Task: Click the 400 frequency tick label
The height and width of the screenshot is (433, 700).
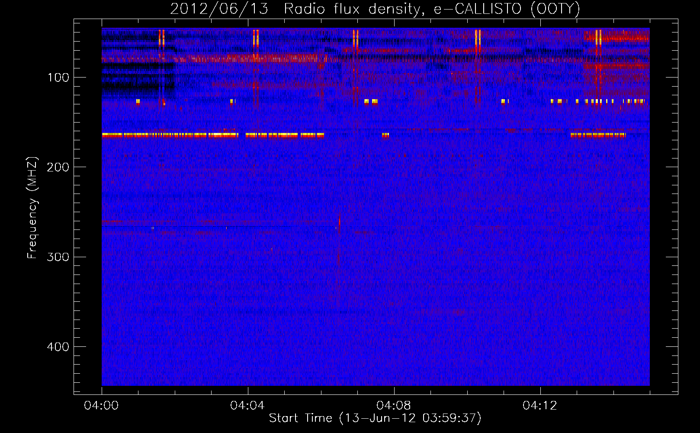Action: 58,347
